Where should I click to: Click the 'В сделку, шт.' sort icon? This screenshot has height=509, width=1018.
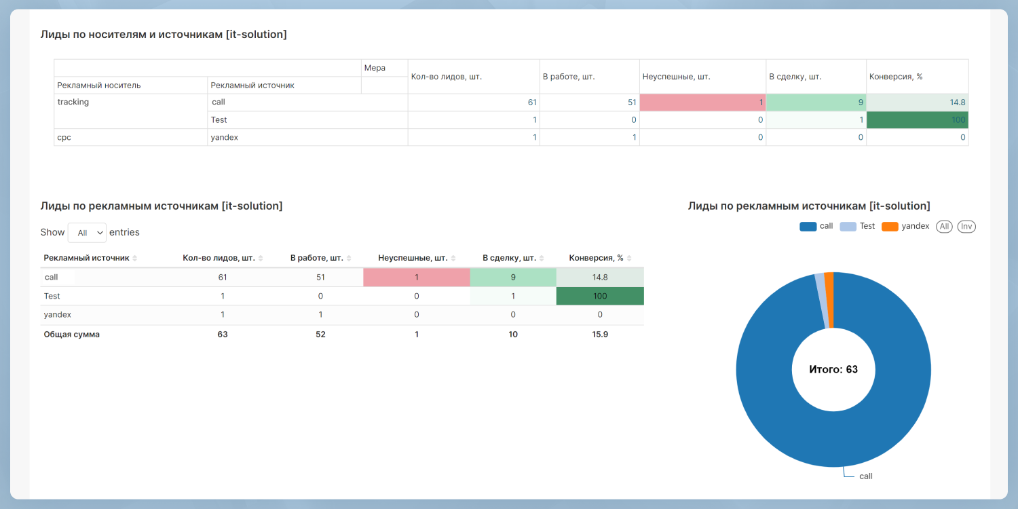coord(542,259)
